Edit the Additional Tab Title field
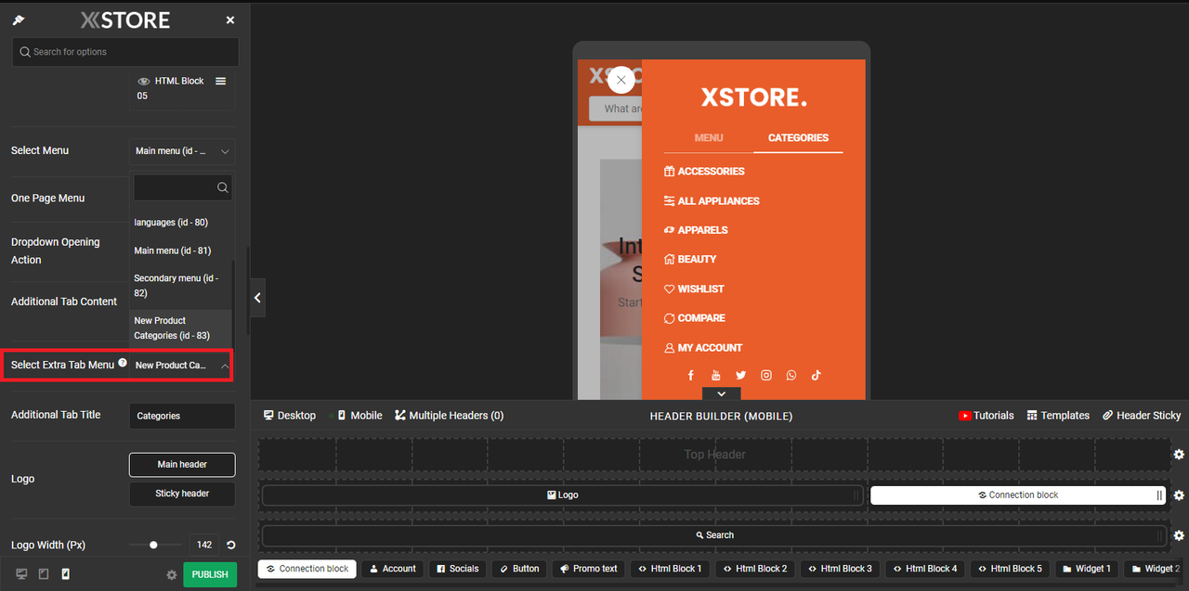Screen dimensions: 1189x591 [182, 416]
